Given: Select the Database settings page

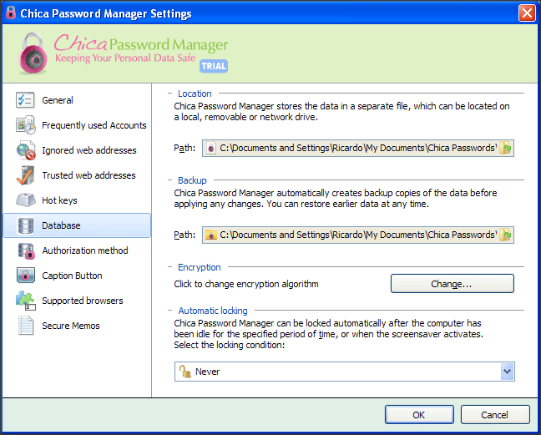Looking at the screenshot, I should point(77,225).
